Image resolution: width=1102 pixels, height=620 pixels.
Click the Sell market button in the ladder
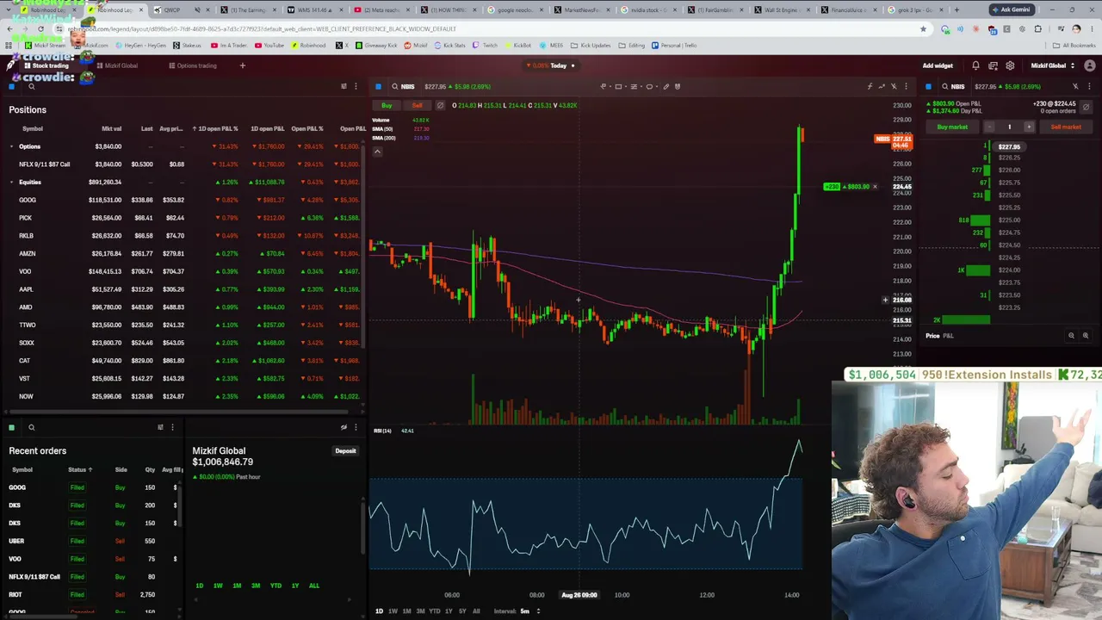click(1066, 127)
